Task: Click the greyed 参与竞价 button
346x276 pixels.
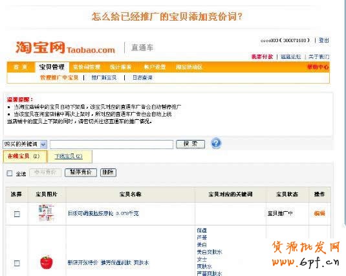Action: [x=45, y=172]
